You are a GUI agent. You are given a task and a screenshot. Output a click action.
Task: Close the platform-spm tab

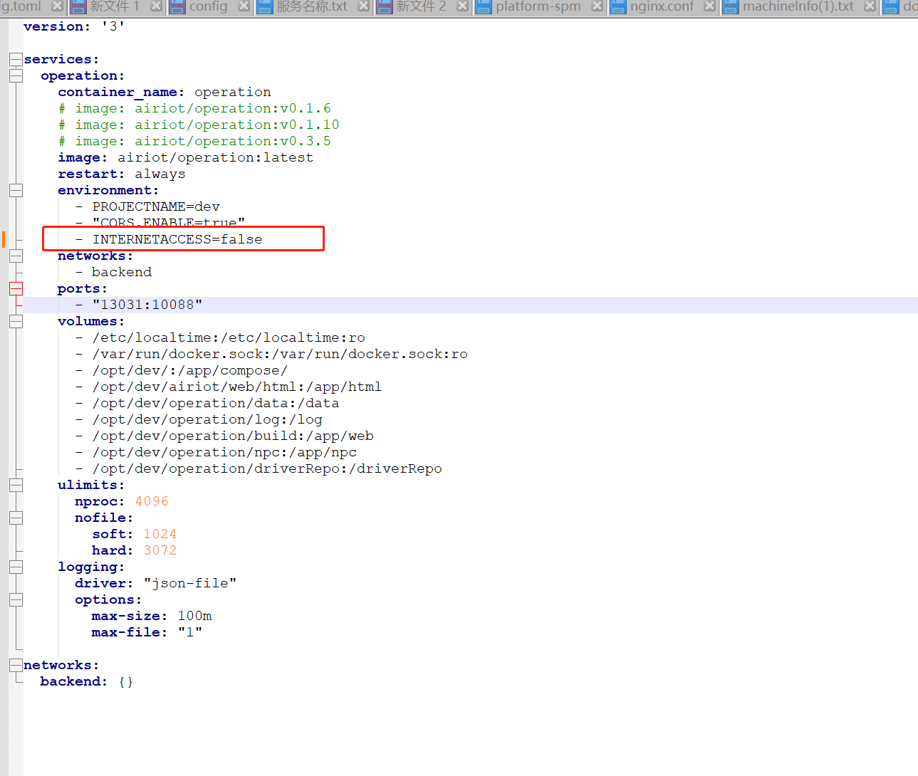[597, 6]
